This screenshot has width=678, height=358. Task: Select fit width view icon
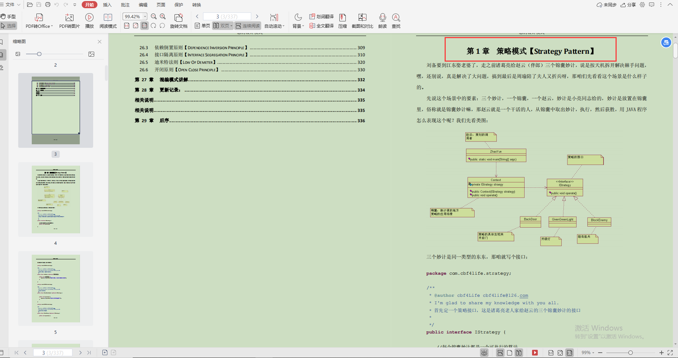144,26
